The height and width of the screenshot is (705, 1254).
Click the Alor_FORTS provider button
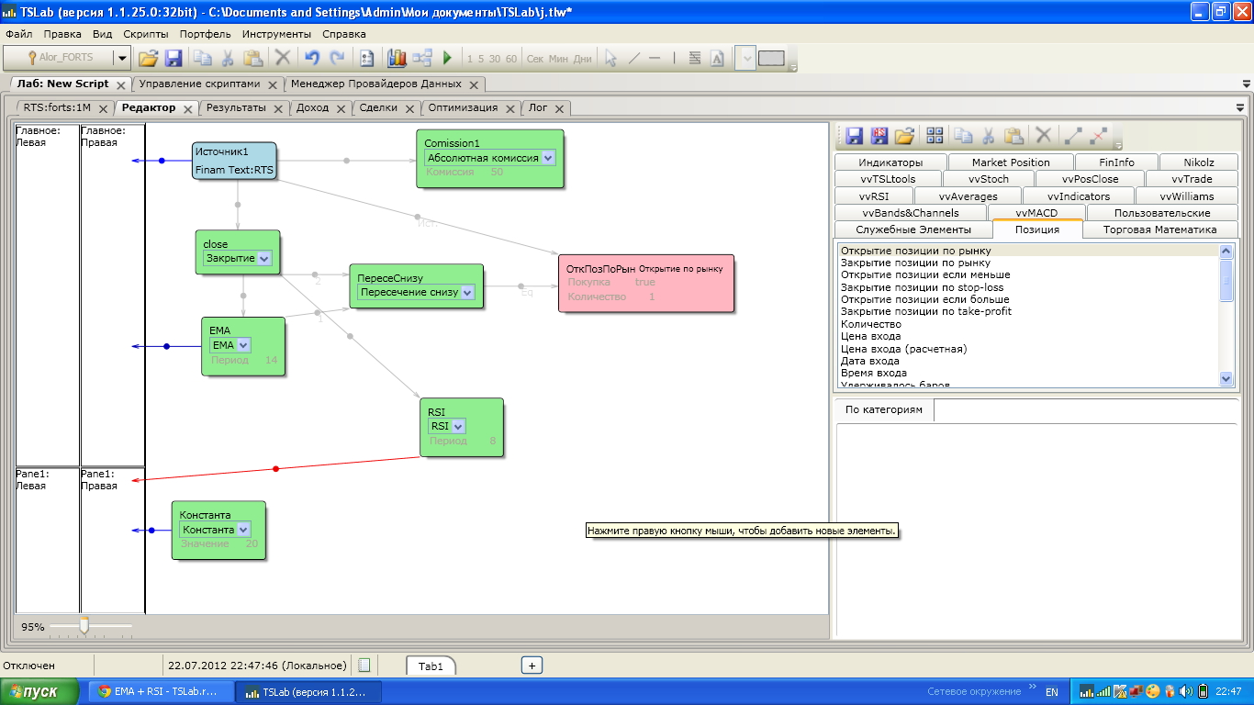click(x=59, y=58)
